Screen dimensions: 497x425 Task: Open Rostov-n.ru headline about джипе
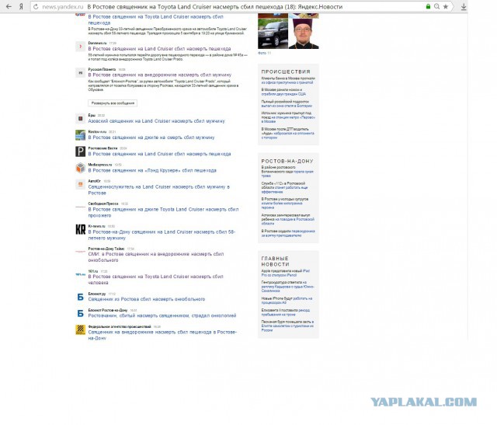tap(151, 138)
